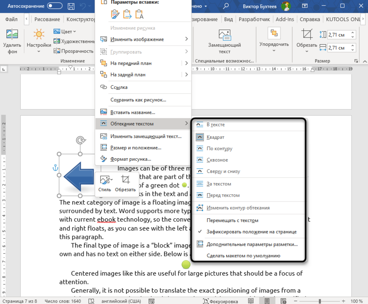Open the Разработчик tab
Viewport: 368px width, 304px height.
tap(254, 19)
